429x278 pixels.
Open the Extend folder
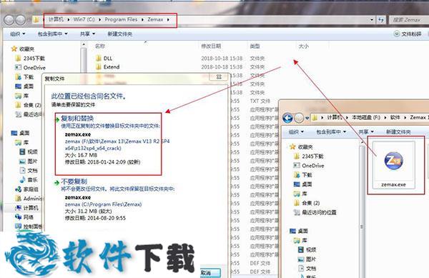(x=108, y=67)
